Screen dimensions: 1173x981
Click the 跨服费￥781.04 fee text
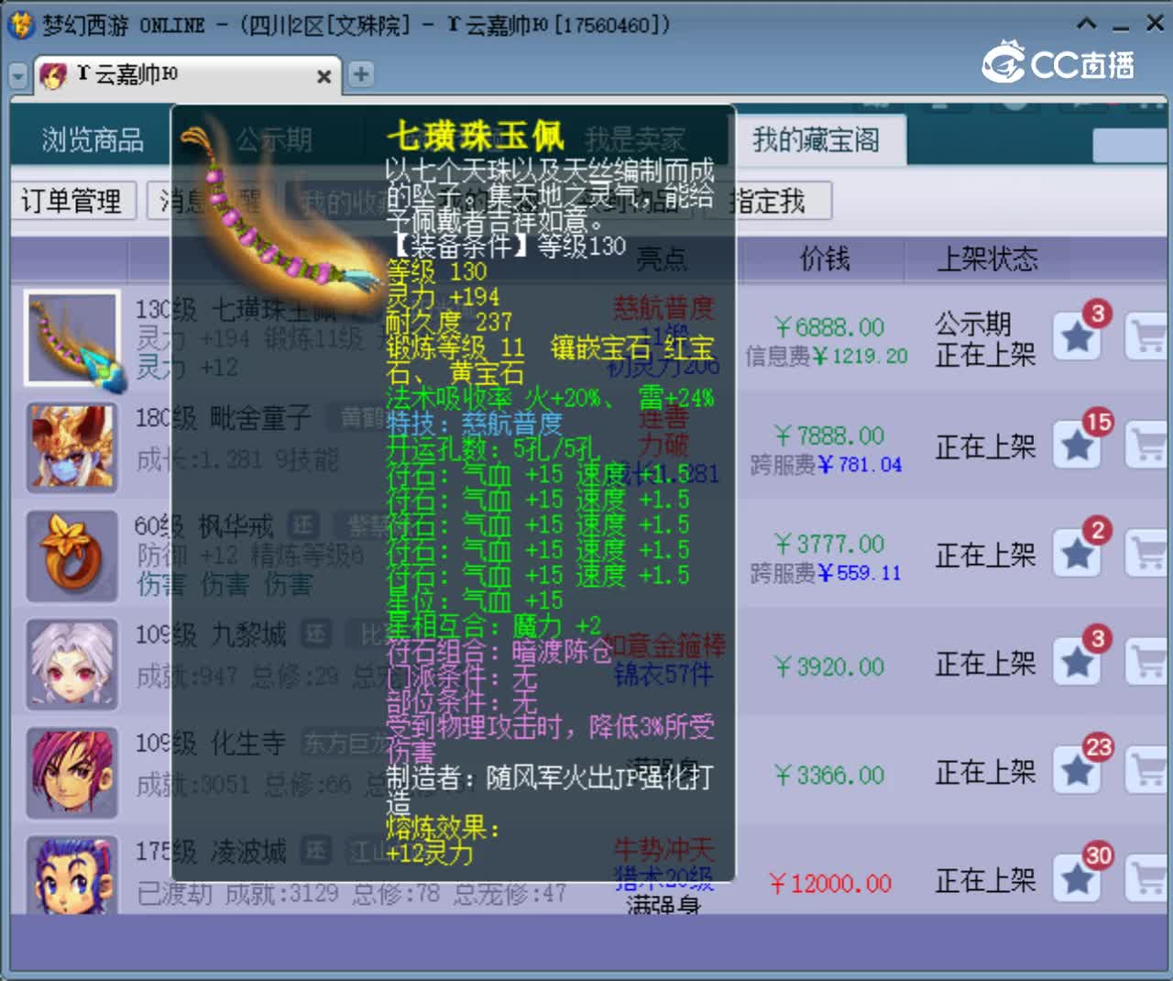826,465
